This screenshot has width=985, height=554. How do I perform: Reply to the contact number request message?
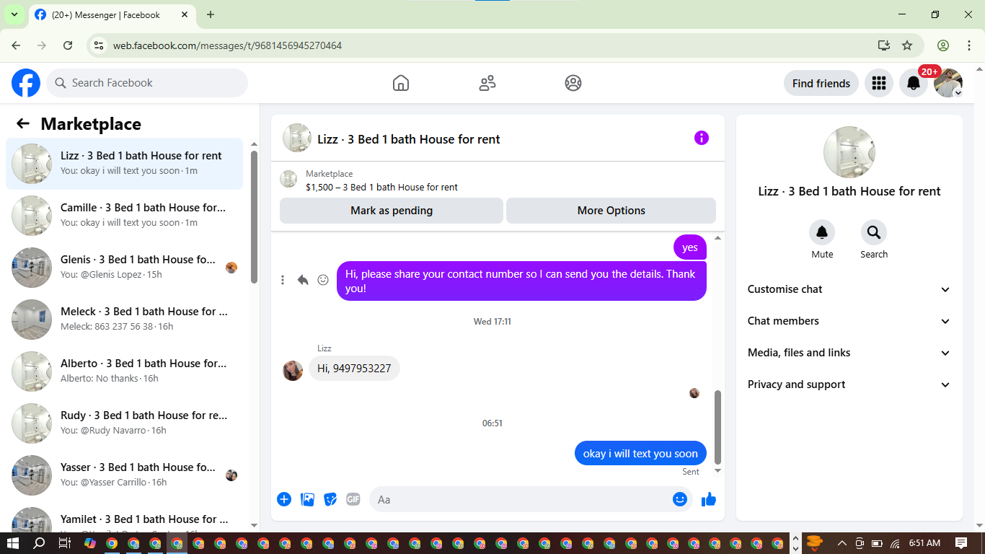(303, 280)
